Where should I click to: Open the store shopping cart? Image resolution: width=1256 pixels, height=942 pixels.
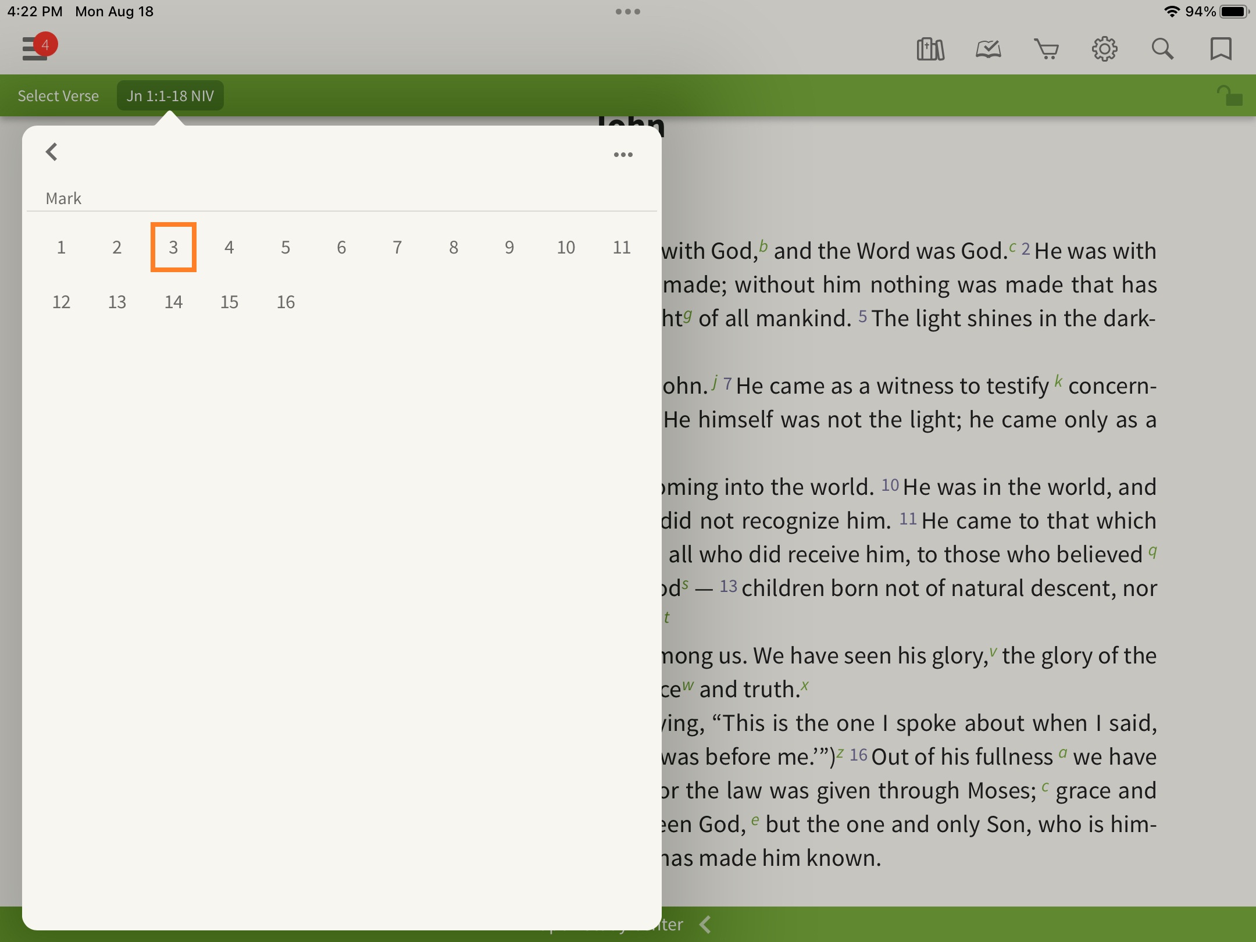1046,49
